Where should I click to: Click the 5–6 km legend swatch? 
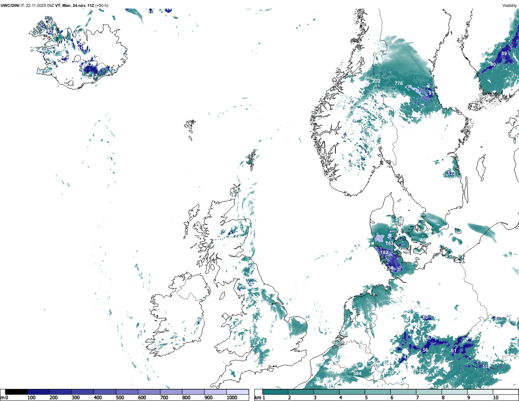(378, 392)
